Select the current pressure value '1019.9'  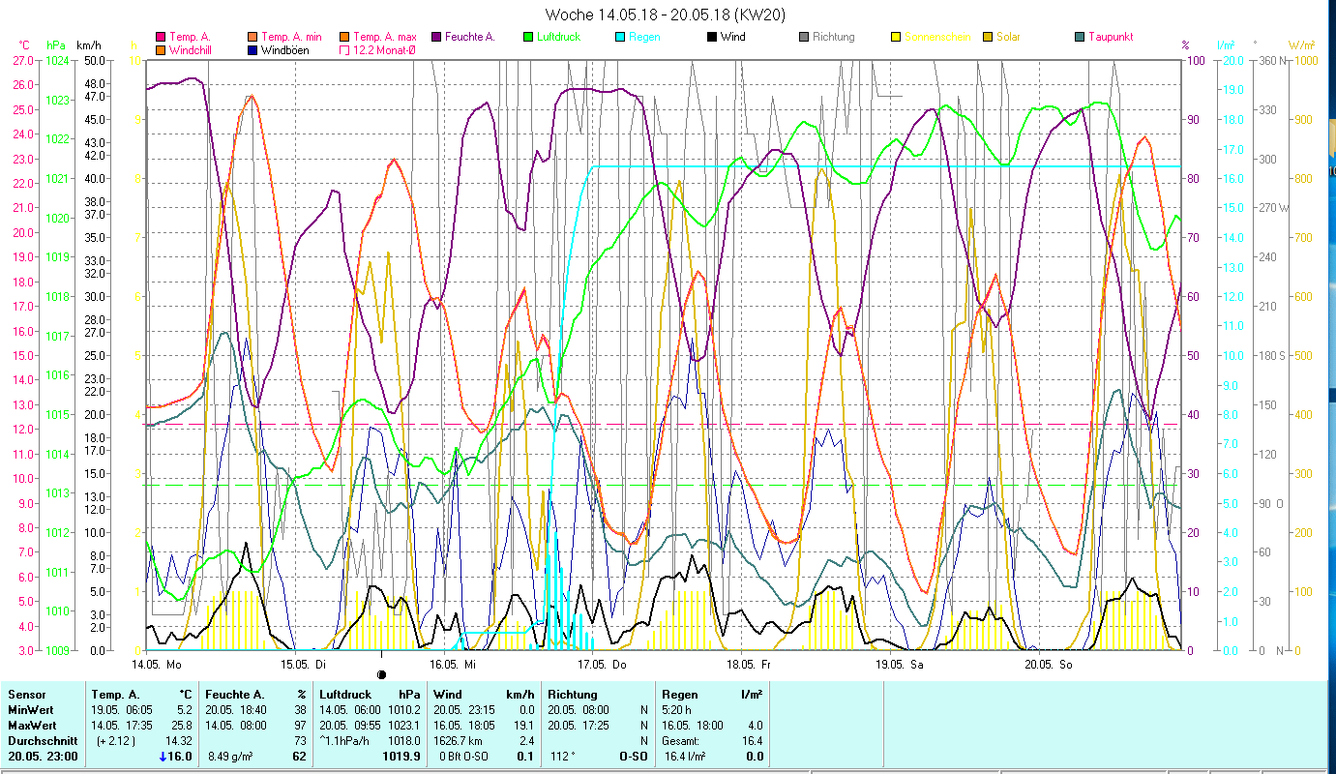[401, 757]
